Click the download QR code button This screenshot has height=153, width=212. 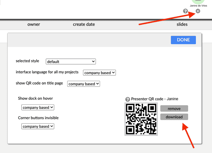174,117
